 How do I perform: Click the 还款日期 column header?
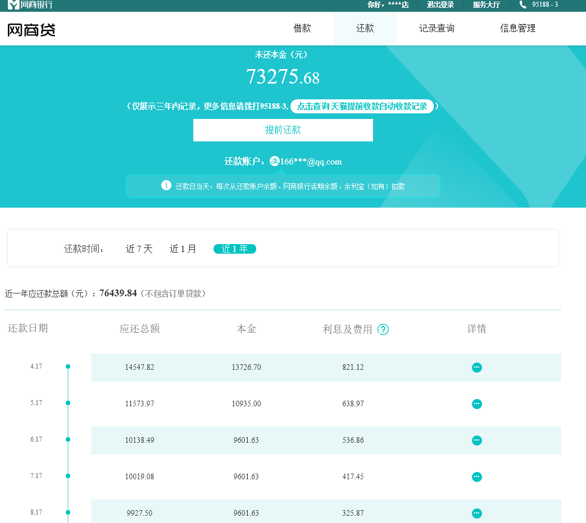tap(28, 328)
